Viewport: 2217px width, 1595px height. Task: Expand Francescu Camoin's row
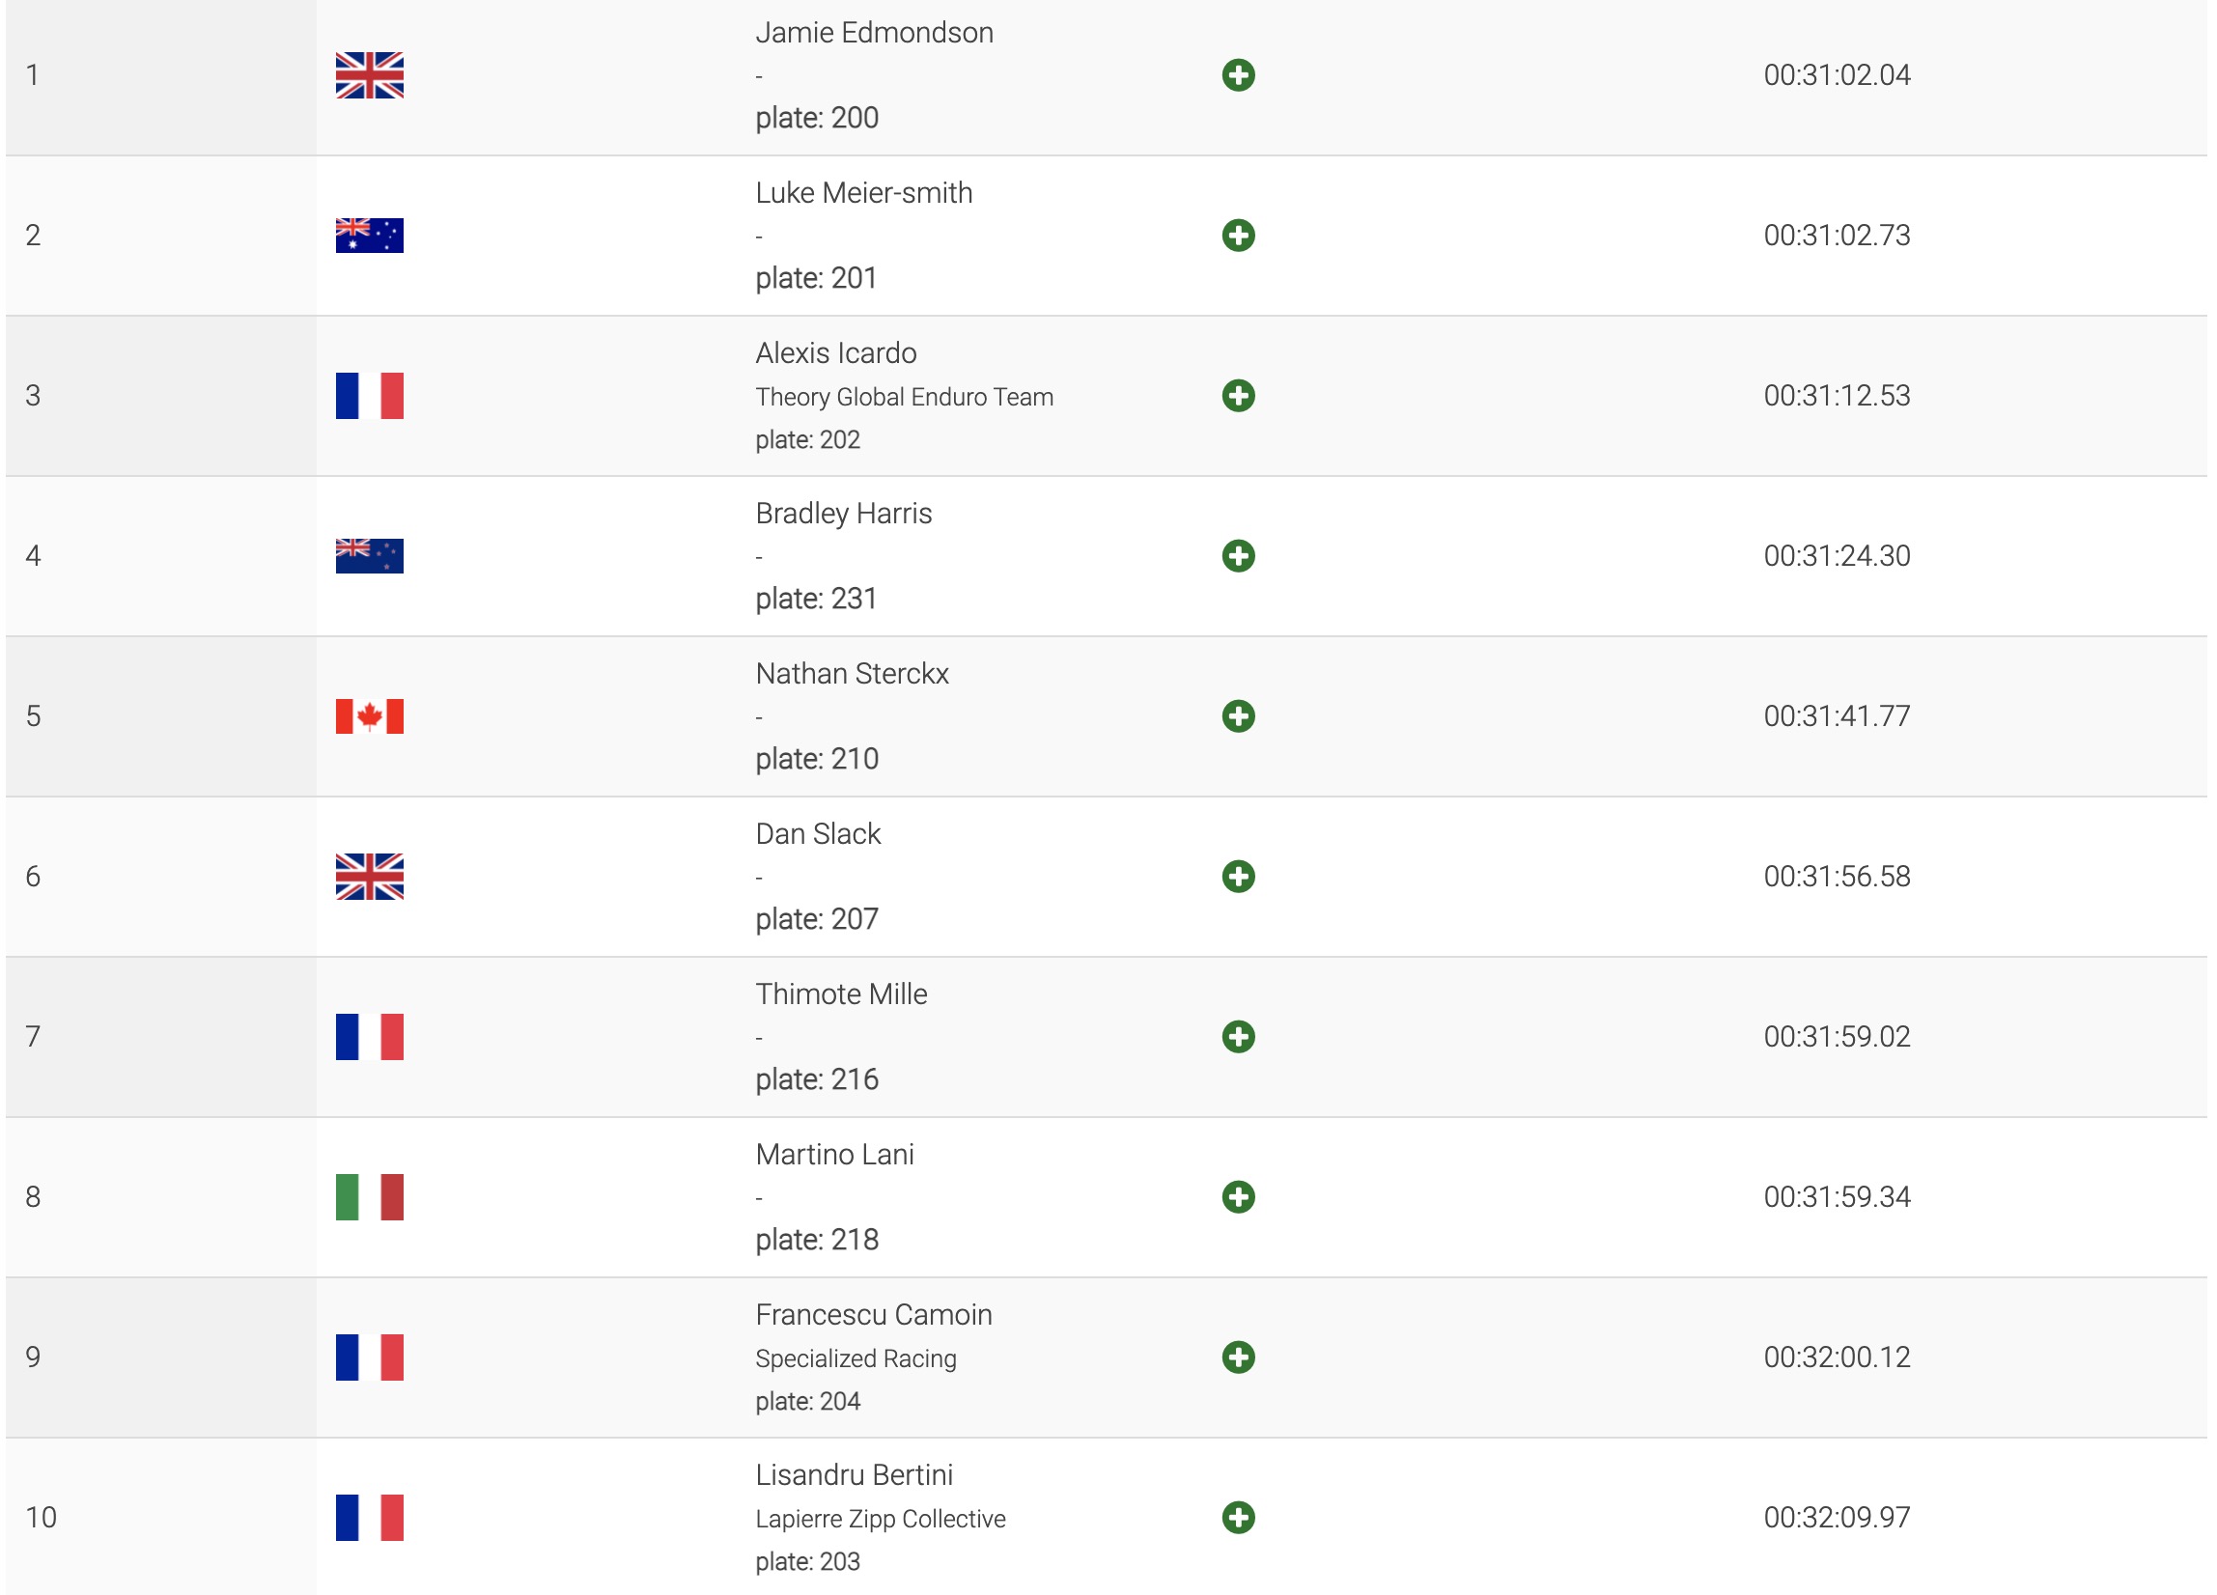click(1238, 1357)
